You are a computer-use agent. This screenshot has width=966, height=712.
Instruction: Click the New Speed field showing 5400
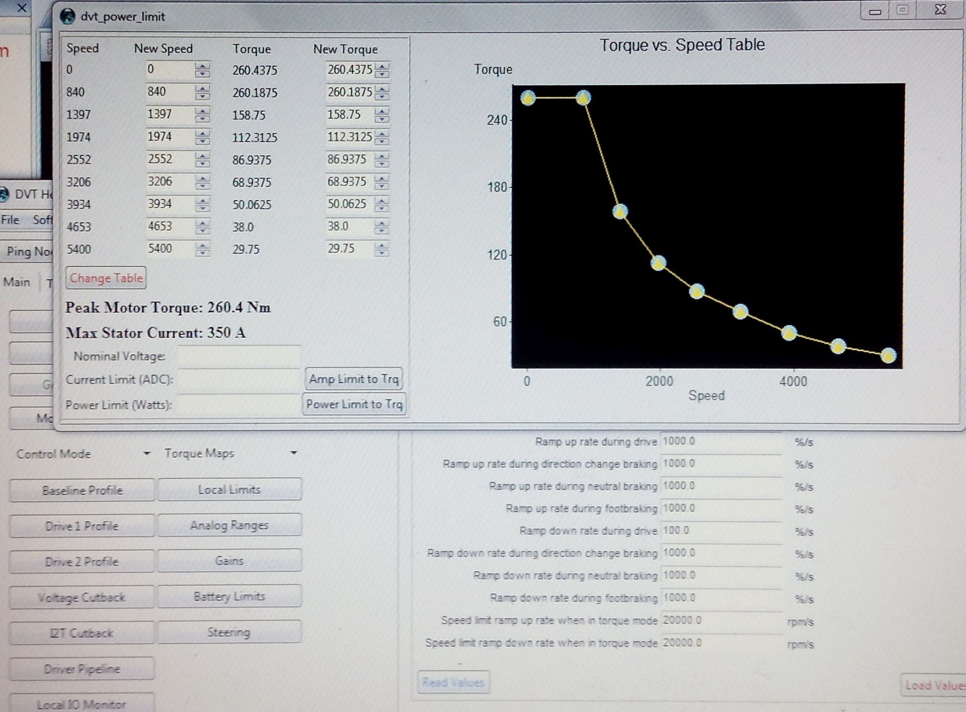click(170, 249)
